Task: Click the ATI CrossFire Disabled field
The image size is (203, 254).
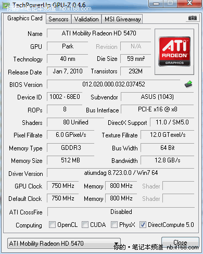Action: pos(121,212)
